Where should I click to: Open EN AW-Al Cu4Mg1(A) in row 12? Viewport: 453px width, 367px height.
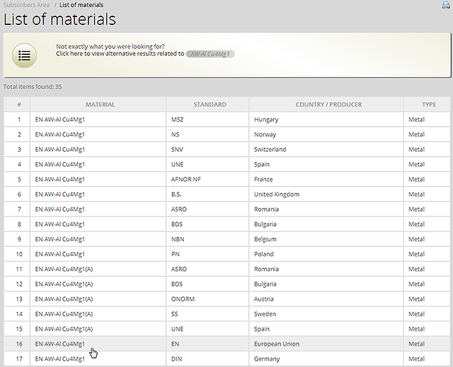click(63, 284)
